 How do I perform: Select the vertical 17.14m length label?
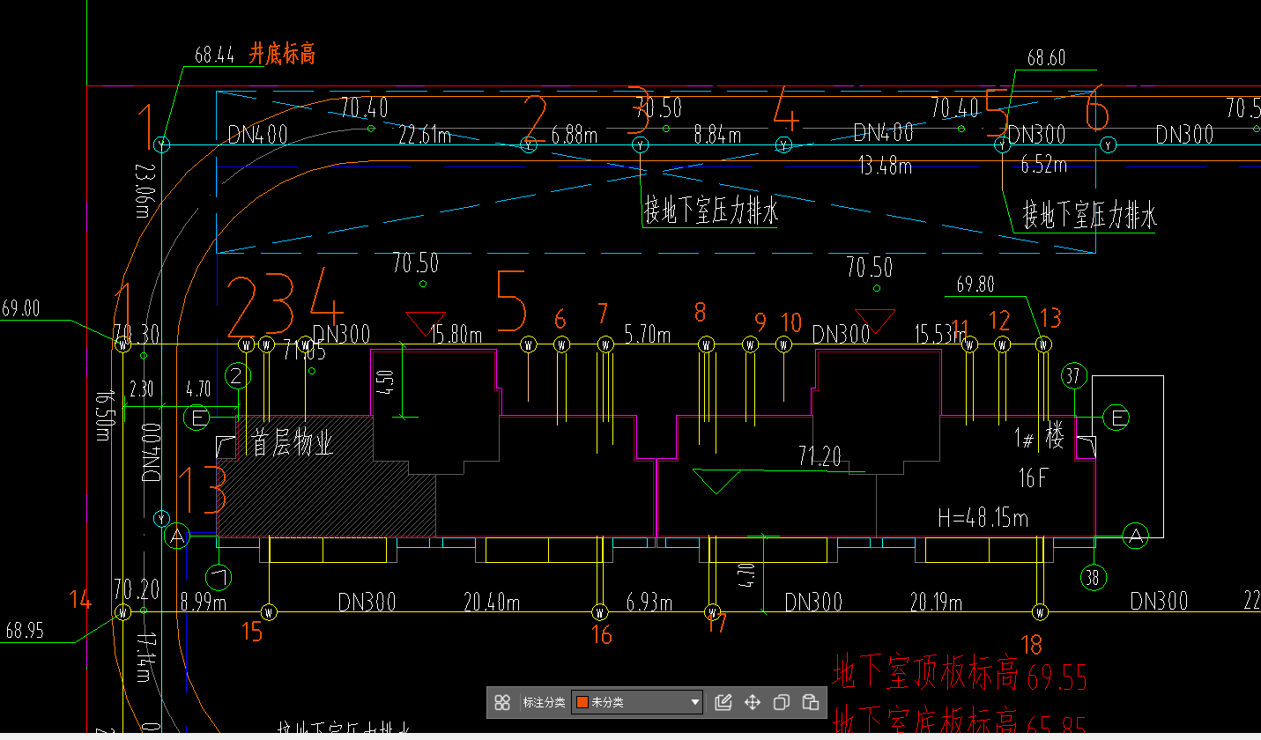click(144, 657)
